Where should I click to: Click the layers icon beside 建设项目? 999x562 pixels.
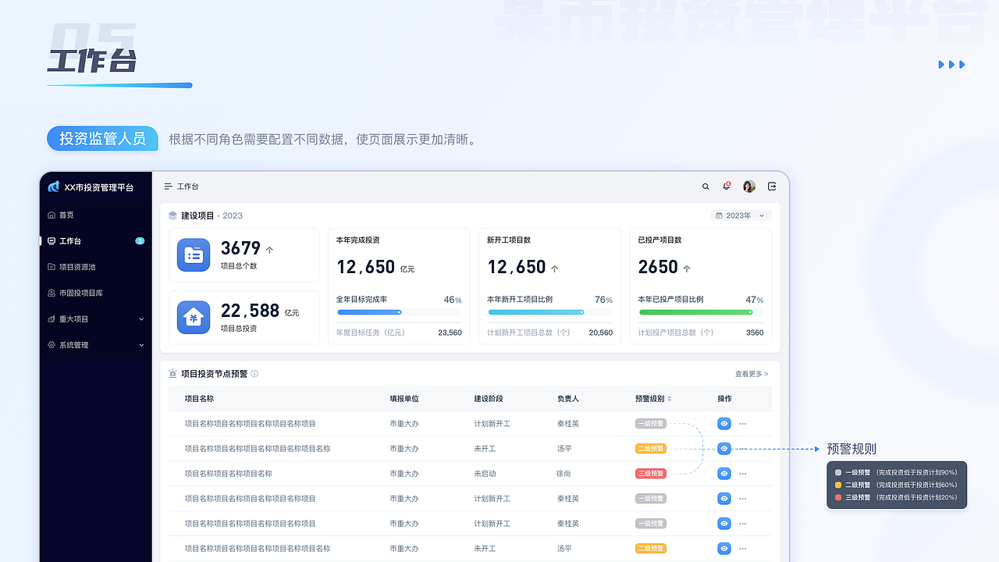(172, 215)
